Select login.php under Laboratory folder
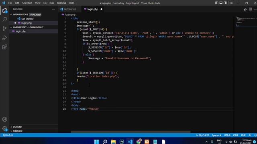257x144 pixels. [34, 31]
